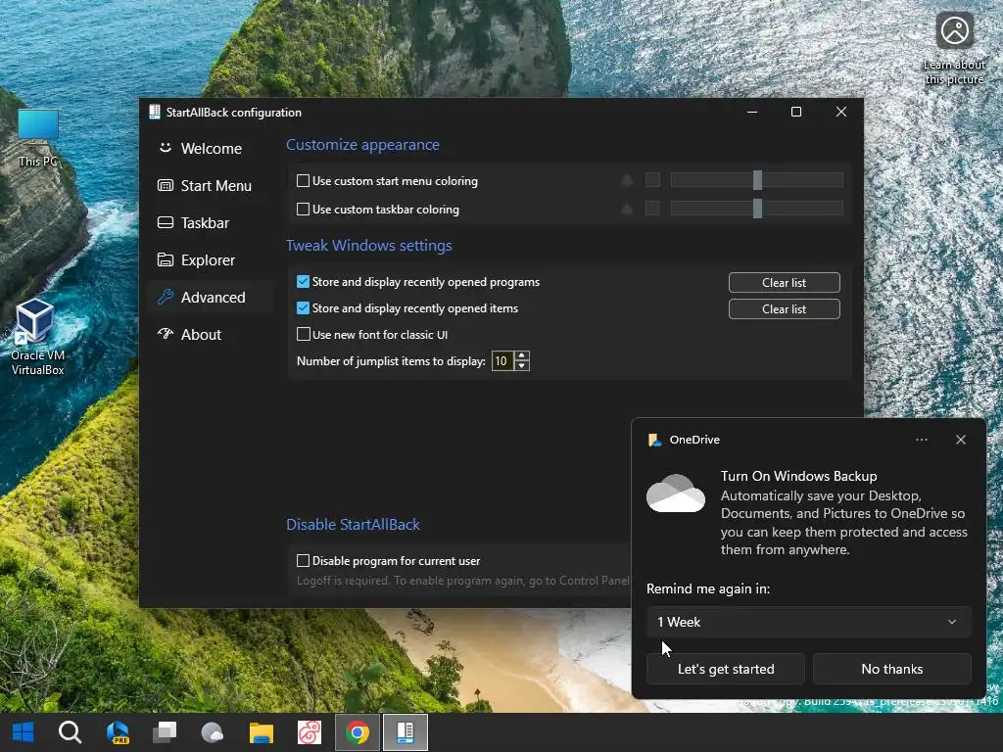Image resolution: width=1003 pixels, height=752 pixels.
Task: Select the Advanced section
Action: click(212, 297)
